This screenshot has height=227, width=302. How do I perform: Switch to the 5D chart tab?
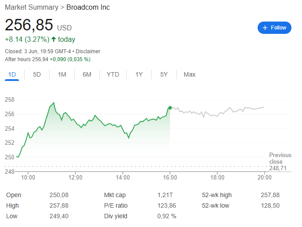click(x=37, y=74)
